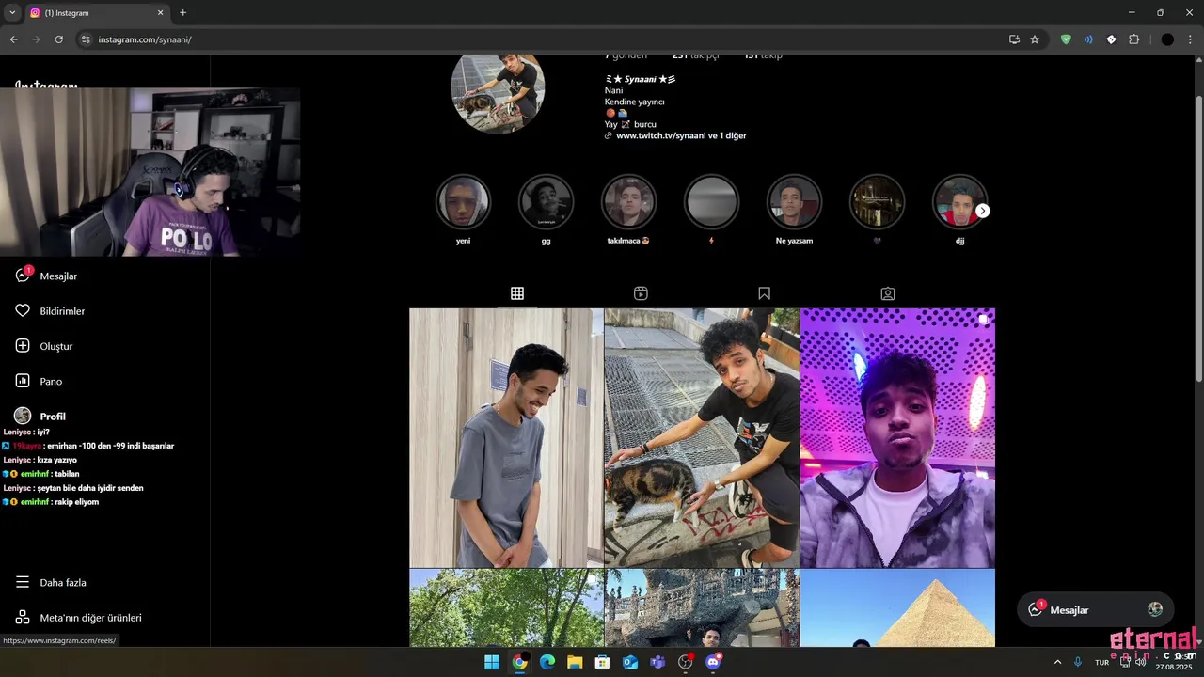The height and width of the screenshot is (677, 1204).
Task: Open the green trees photo post
Action: coord(506,607)
